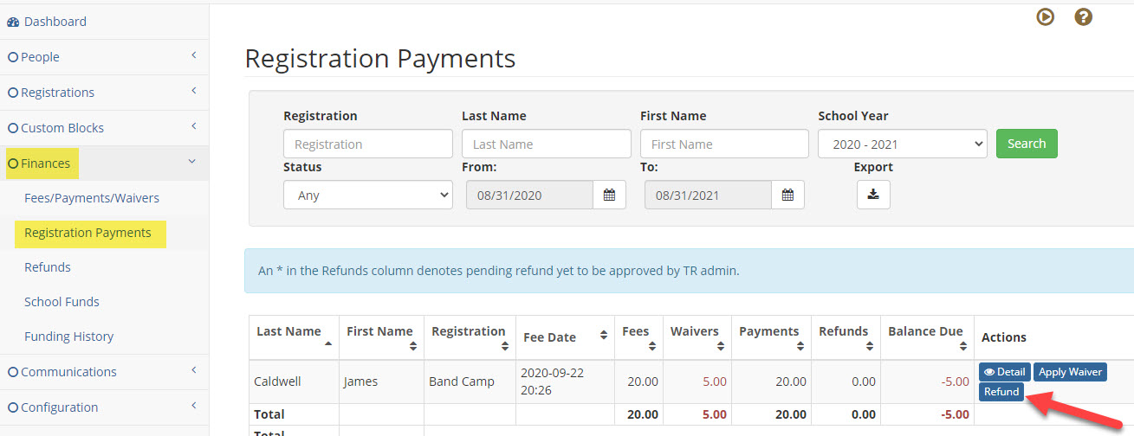Expand the People sidebar menu

tap(104, 57)
